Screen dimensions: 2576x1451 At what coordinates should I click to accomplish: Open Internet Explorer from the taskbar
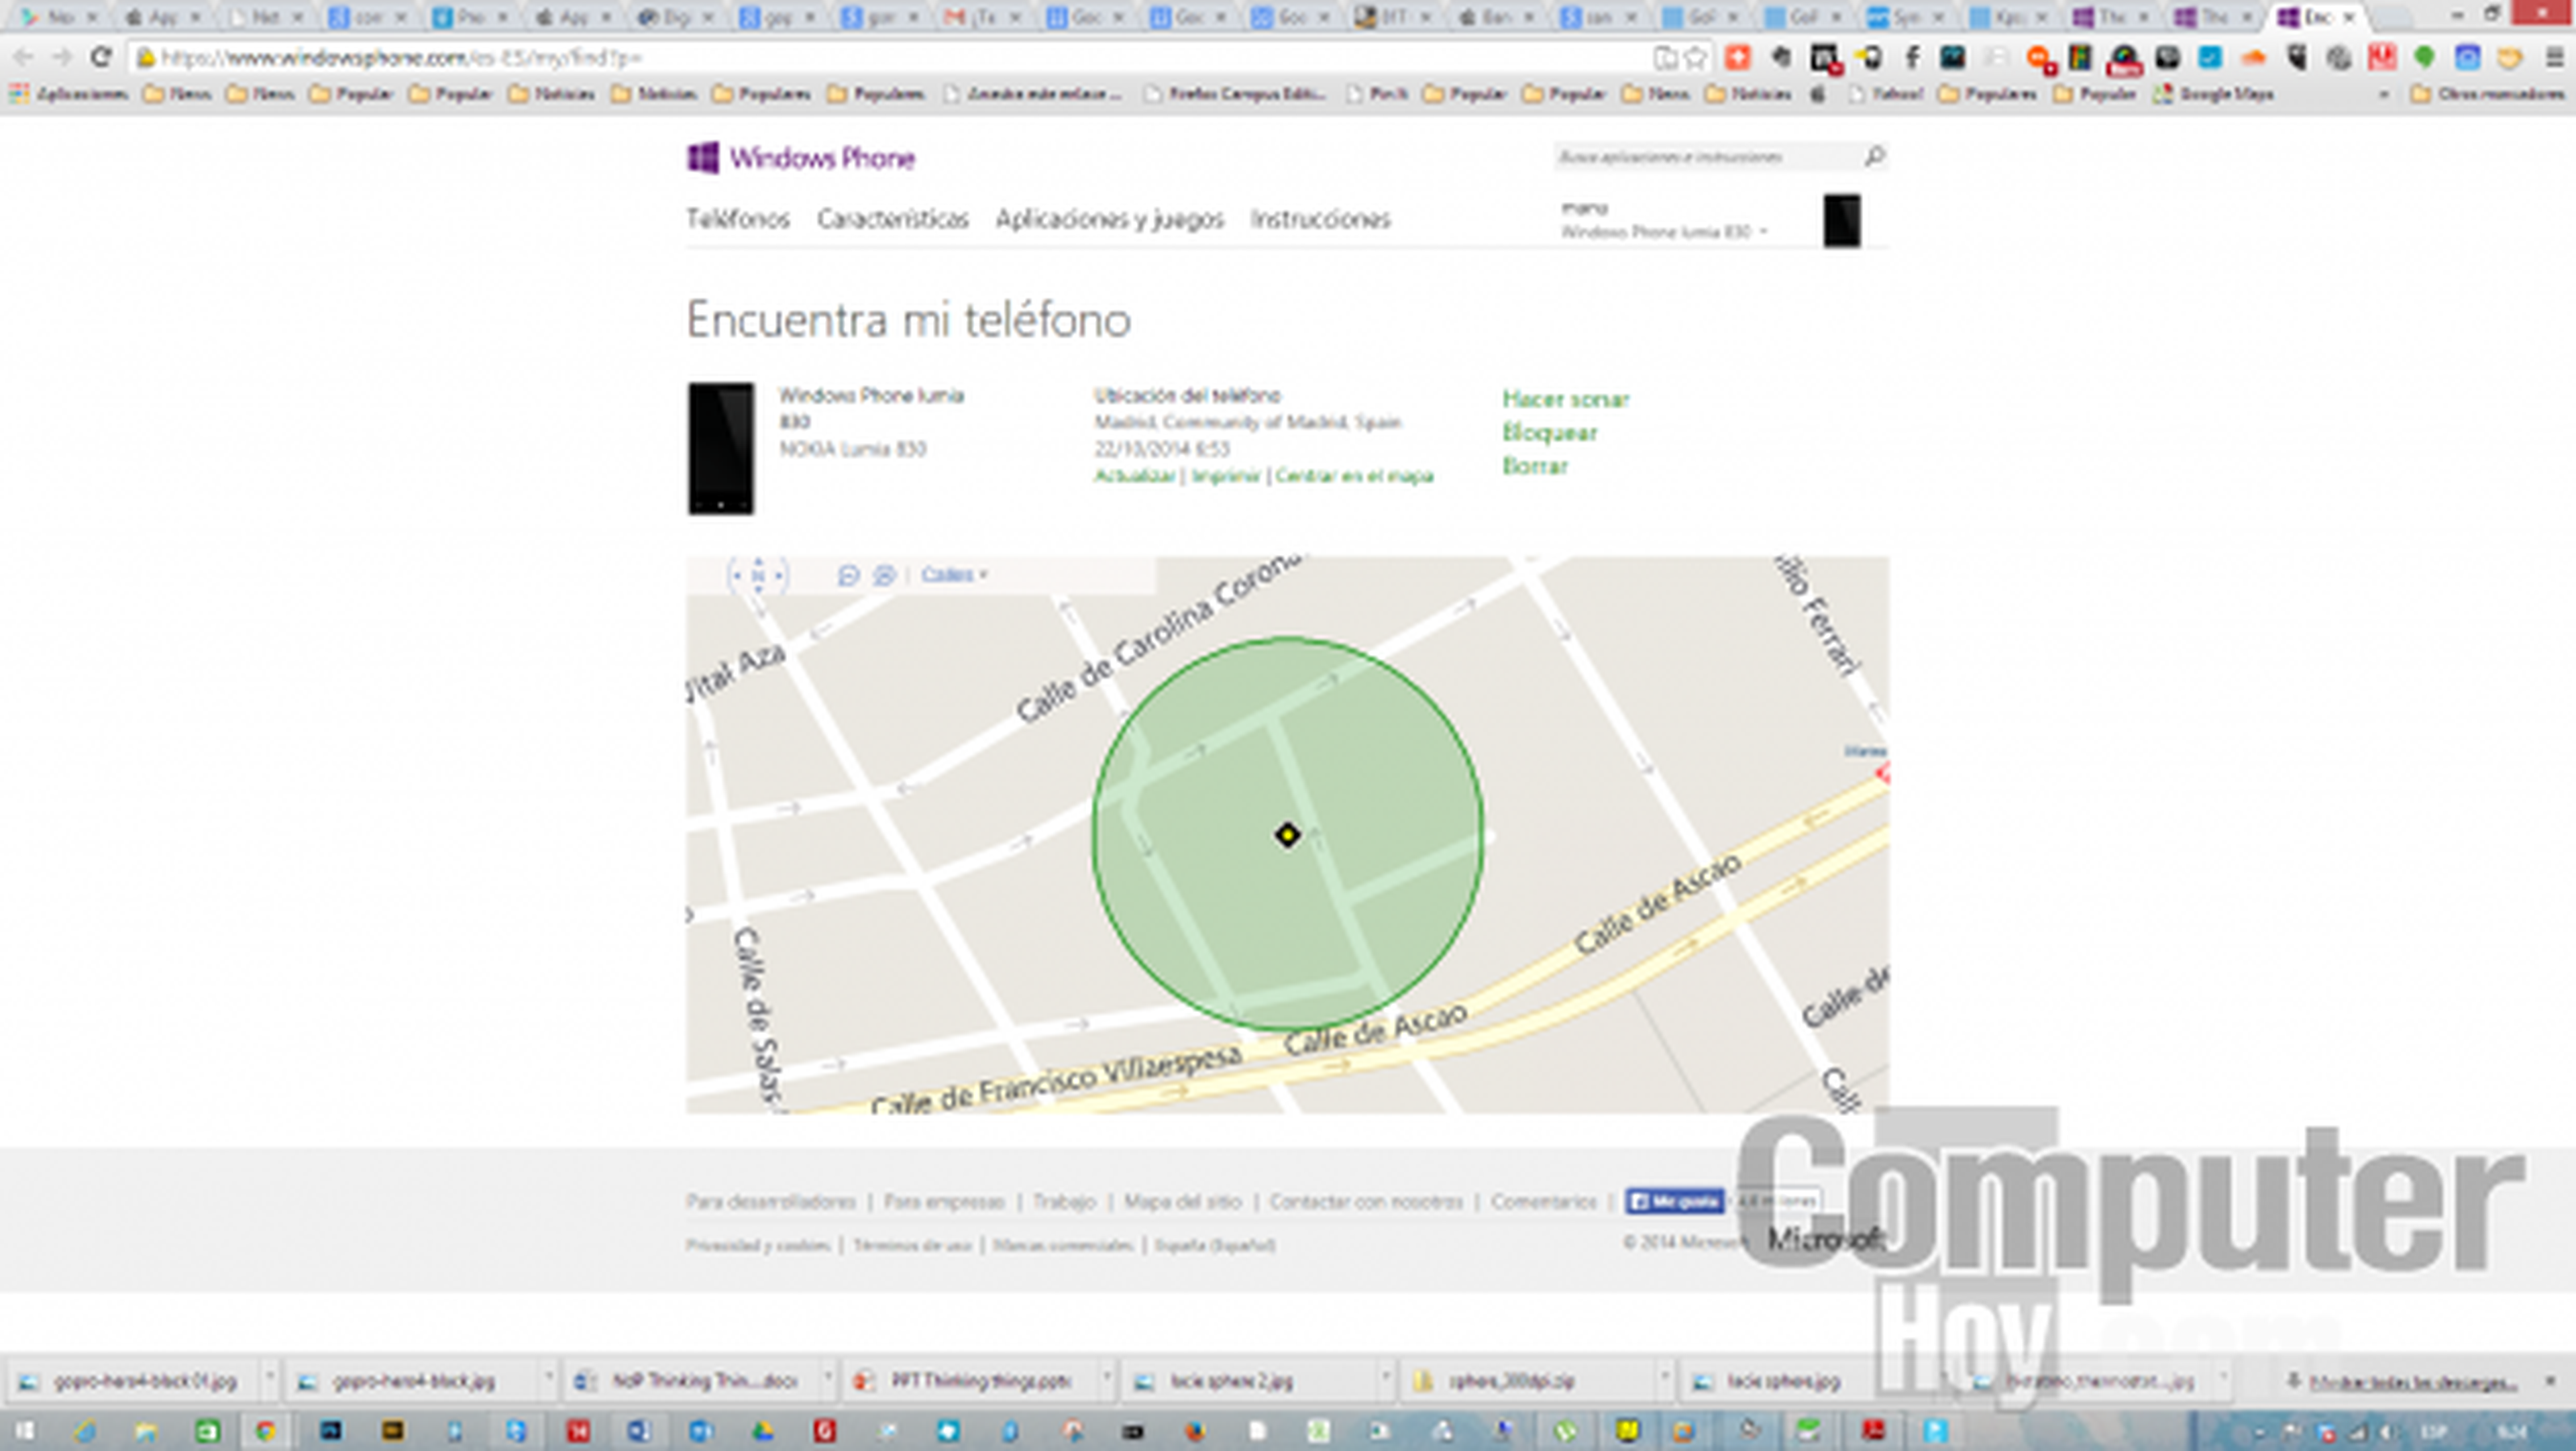tap(85, 1431)
